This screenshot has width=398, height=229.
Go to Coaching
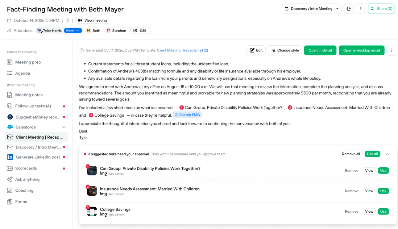coord(24,190)
